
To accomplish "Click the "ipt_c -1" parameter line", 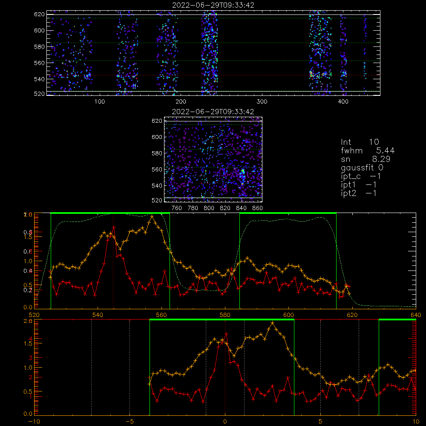I will point(361,177).
